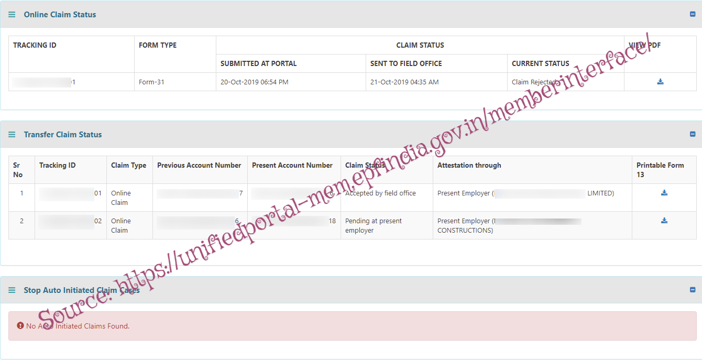
Task: Click the SENT TO FIELD OFFICE column header
Action: pos(406,63)
